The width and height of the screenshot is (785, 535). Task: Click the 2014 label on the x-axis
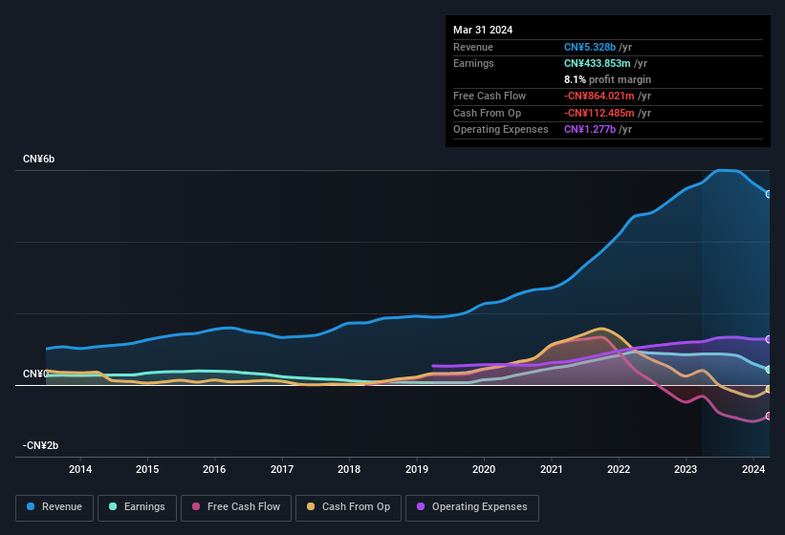coord(80,469)
